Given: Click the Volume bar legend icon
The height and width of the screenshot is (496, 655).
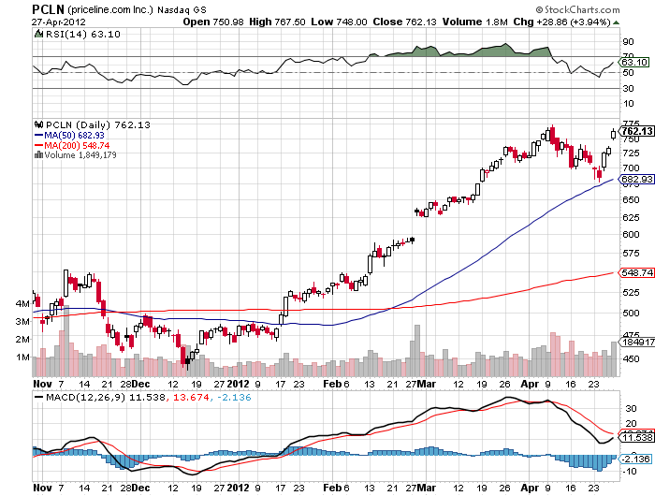Looking at the screenshot, I should pyautogui.click(x=37, y=155).
